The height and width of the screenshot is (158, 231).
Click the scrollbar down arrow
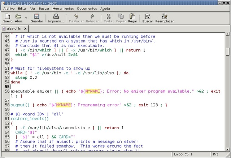[227, 149]
